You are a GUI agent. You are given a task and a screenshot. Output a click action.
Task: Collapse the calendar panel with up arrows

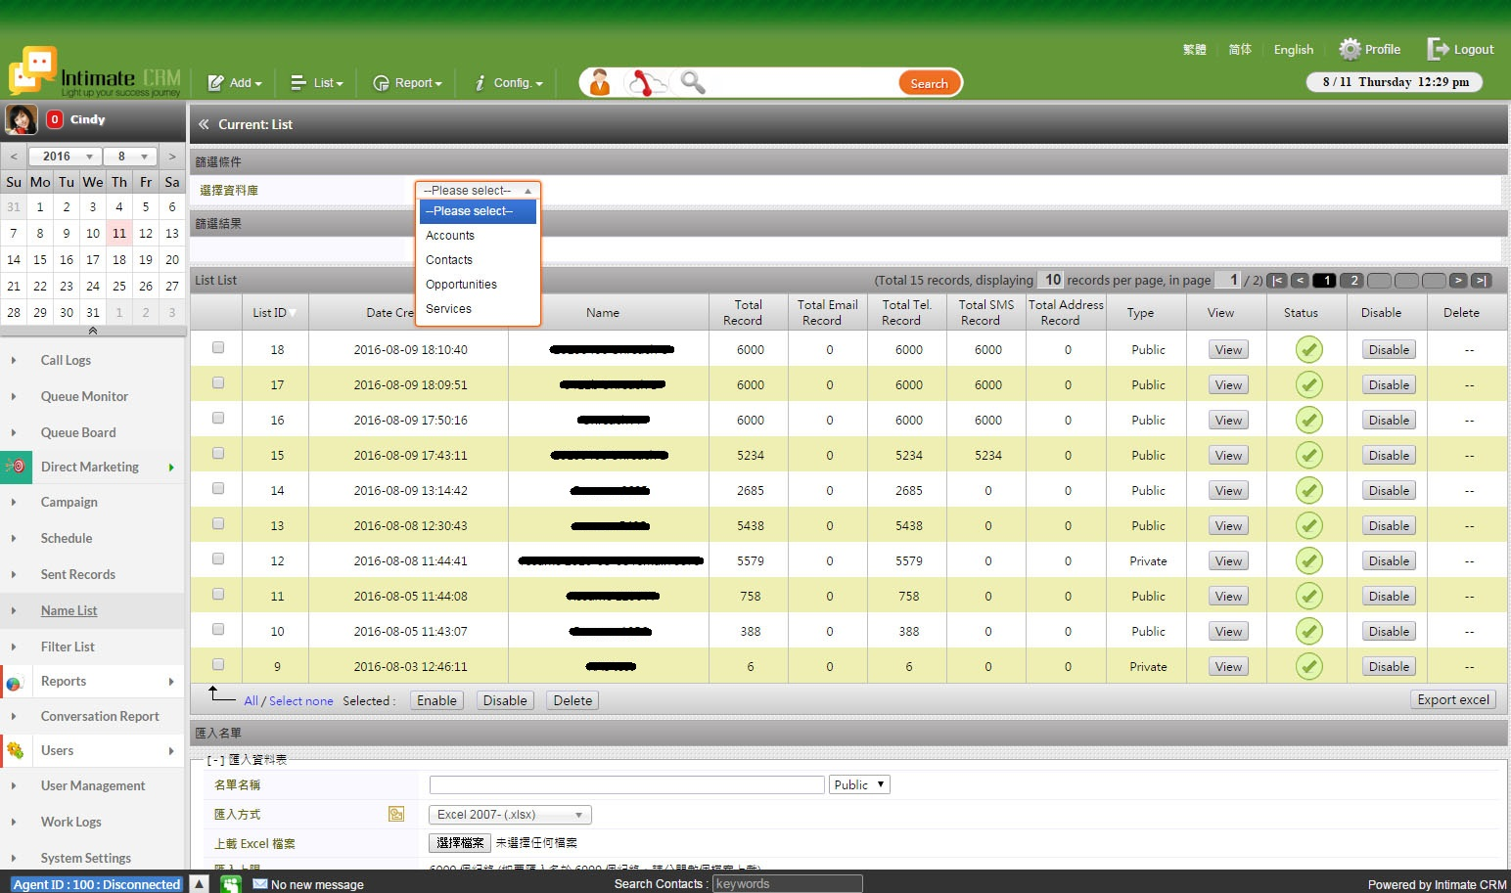click(x=93, y=331)
